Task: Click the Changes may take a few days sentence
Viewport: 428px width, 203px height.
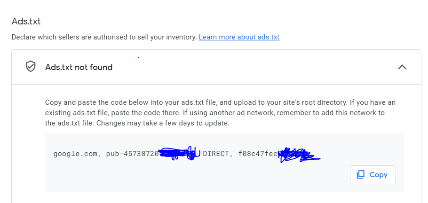Action: tap(163, 123)
